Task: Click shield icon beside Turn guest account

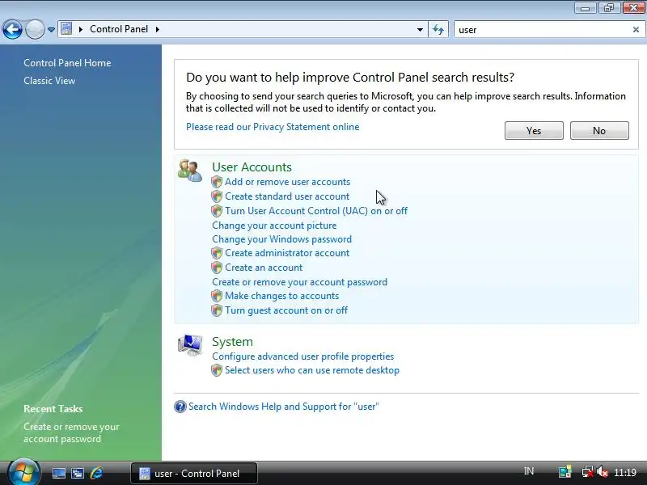Action: click(217, 310)
